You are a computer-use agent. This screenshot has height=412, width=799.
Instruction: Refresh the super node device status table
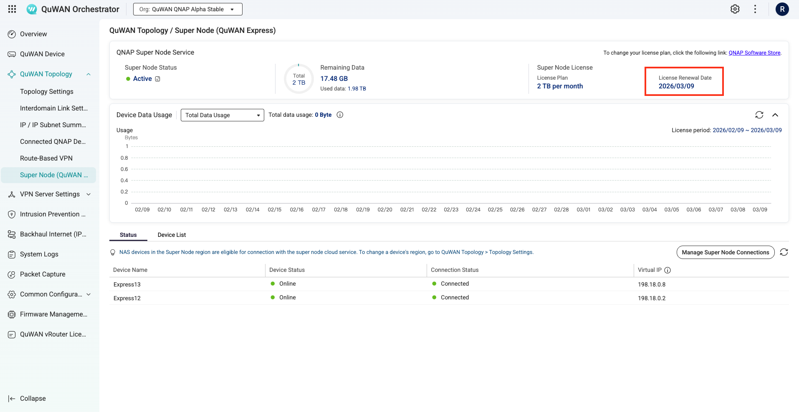(784, 252)
